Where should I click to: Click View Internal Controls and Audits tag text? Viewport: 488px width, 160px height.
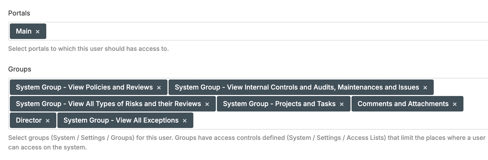297,87
